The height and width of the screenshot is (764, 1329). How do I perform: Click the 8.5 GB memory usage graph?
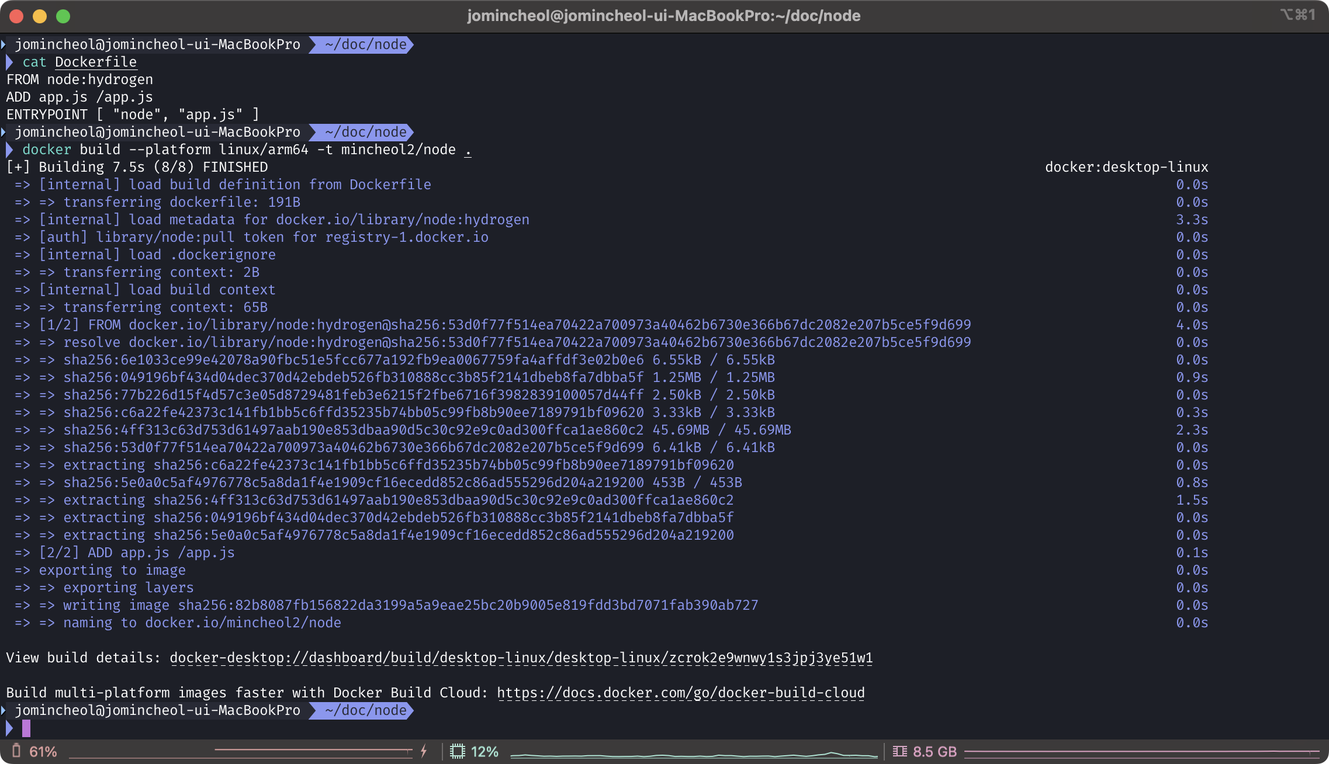pos(1141,752)
